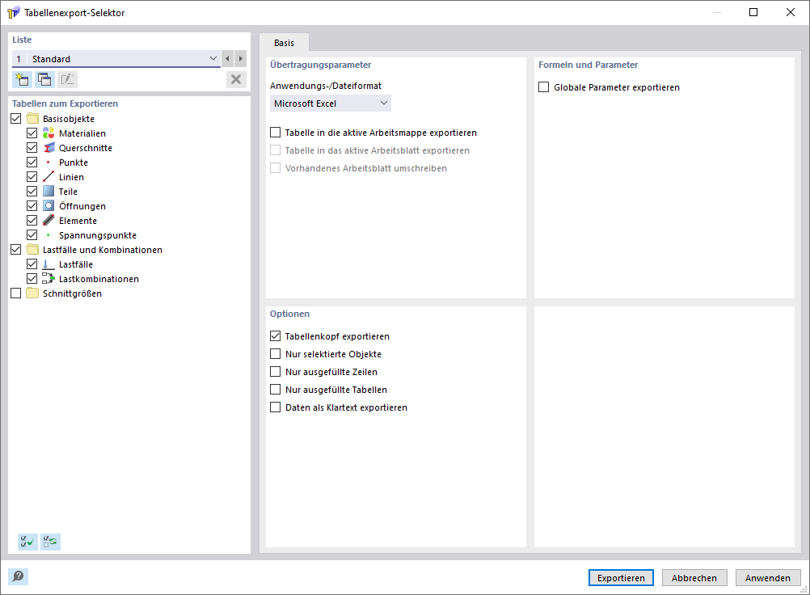
Task: Expand the Standard list dropdown
Action: pyautogui.click(x=213, y=59)
